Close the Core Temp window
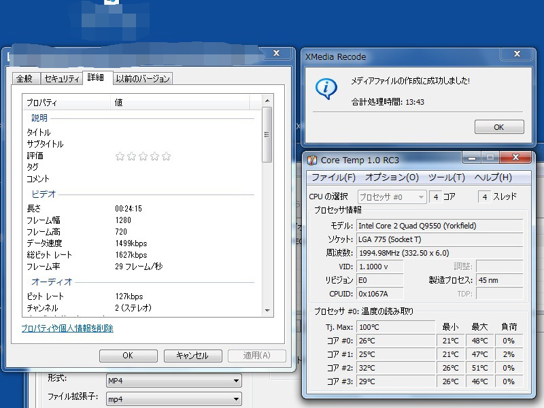Viewport: 544px width, 408px height. pyautogui.click(x=515, y=158)
